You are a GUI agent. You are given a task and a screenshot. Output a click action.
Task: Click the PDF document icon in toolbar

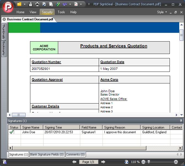[x=76, y=4]
